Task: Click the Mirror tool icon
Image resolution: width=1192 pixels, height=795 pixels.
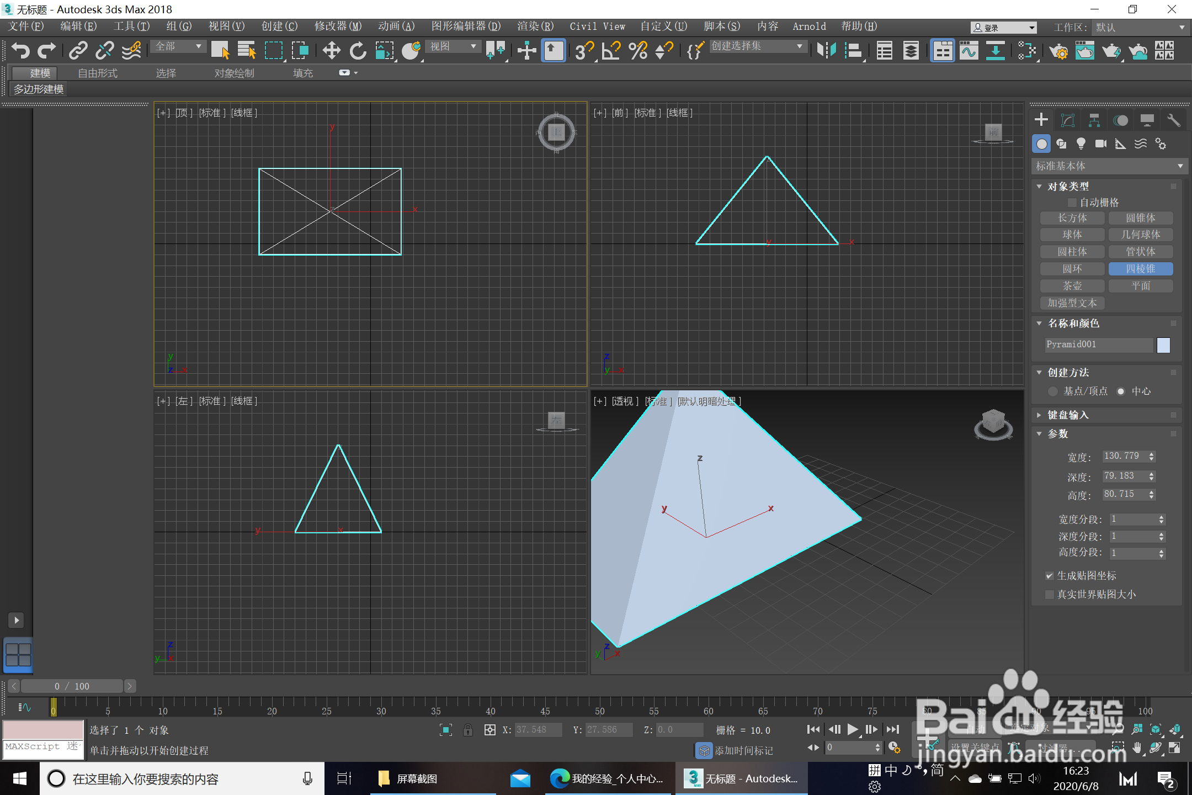Action: tap(826, 51)
